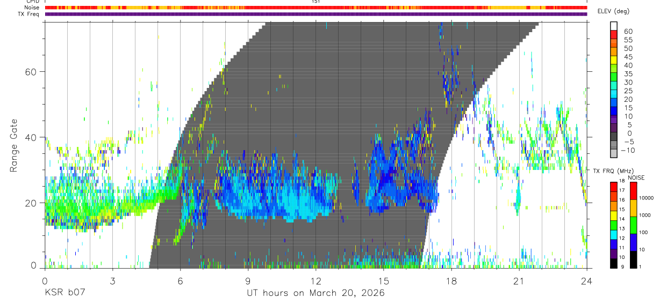Click x-axis hour tick label '12'
This screenshot has width=660, height=304.
pos(315,281)
